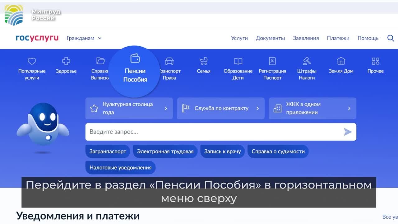Click the Штрафы Налоги label text
398x224 pixels.
click(x=307, y=74)
